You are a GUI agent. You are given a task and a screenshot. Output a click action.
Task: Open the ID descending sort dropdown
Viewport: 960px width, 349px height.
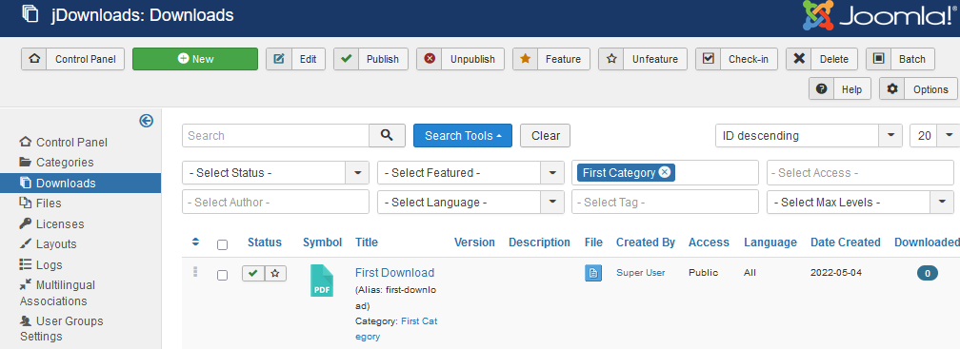coord(809,136)
